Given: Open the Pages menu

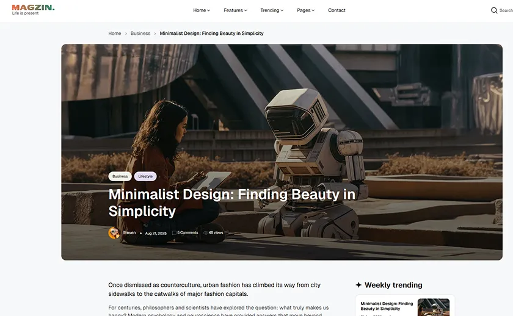Looking at the screenshot, I should (305, 10).
